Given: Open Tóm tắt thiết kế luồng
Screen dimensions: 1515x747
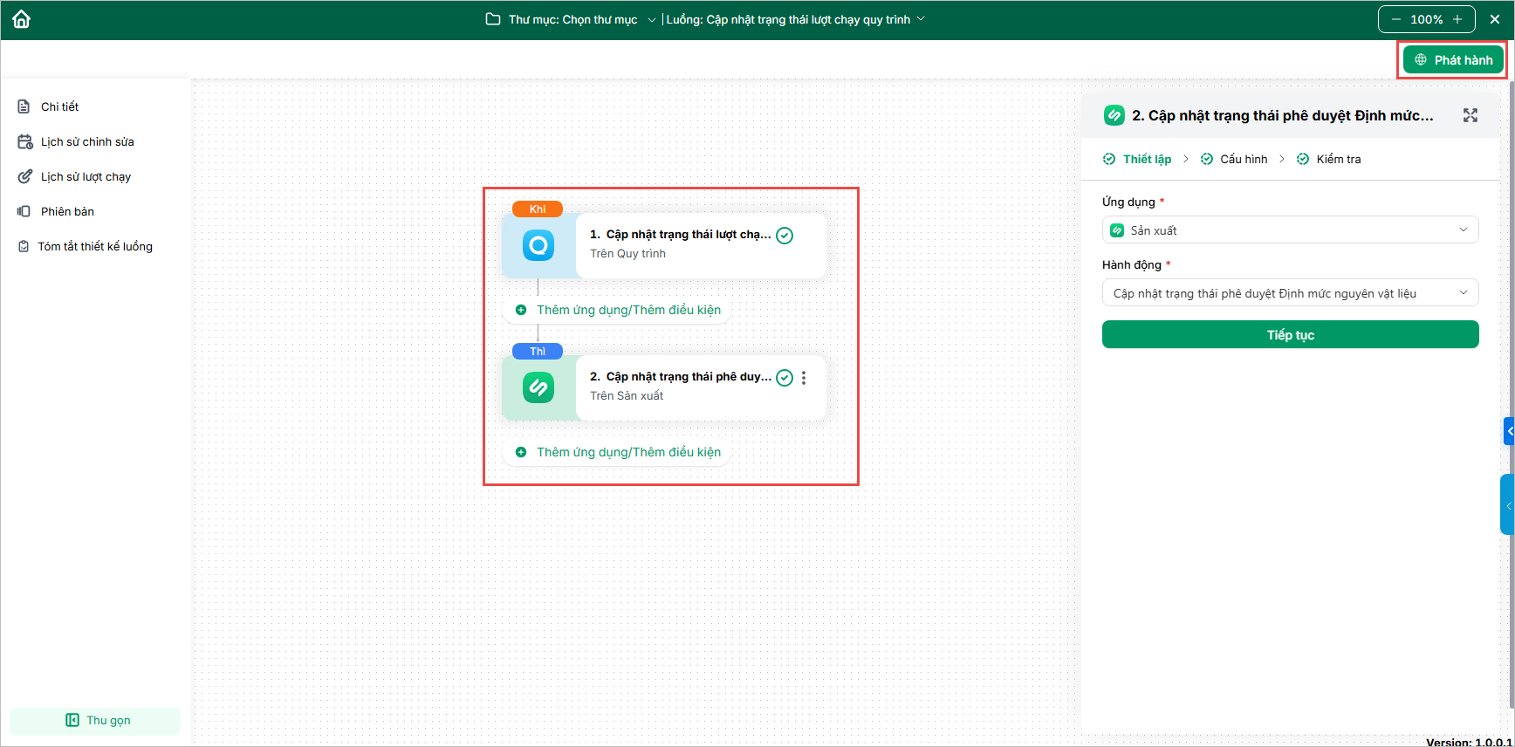Looking at the screenshot, I should (95, 246).
